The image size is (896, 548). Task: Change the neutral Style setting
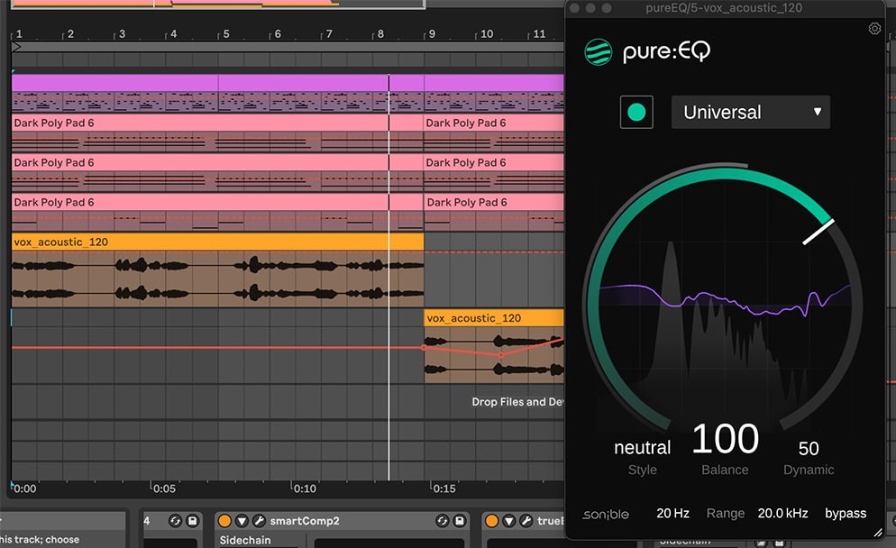pos(643,447)
